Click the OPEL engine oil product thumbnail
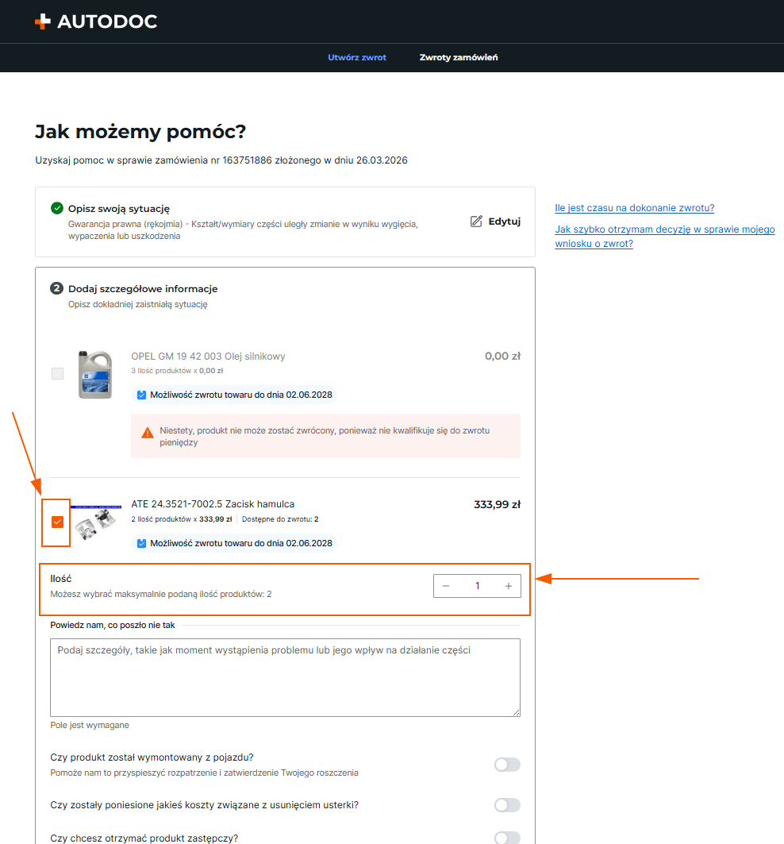The height and width of the screenshot is (844, 784). click(x=95, y=375)
